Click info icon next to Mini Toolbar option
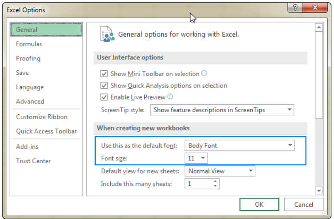 click(204, 73)
